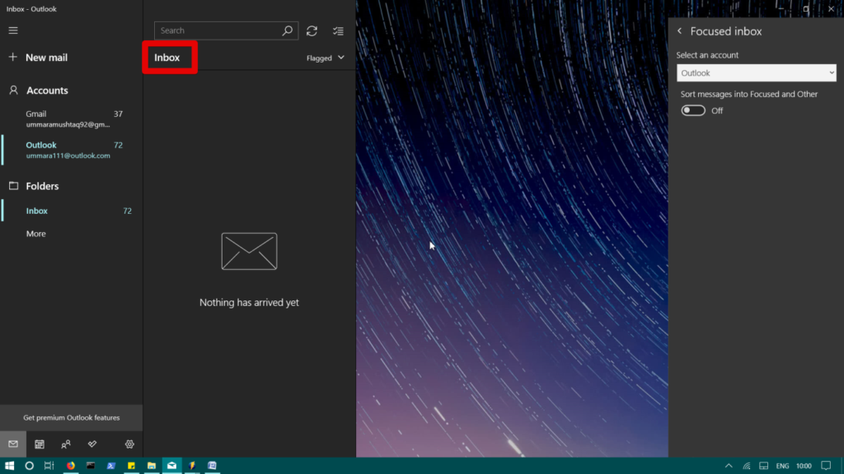Click in the Search field
The height and width of the screenshot is (474, 844).
218,30
